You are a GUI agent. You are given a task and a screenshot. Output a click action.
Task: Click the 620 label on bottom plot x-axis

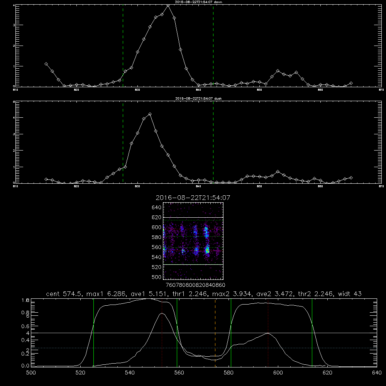point(327,373)
